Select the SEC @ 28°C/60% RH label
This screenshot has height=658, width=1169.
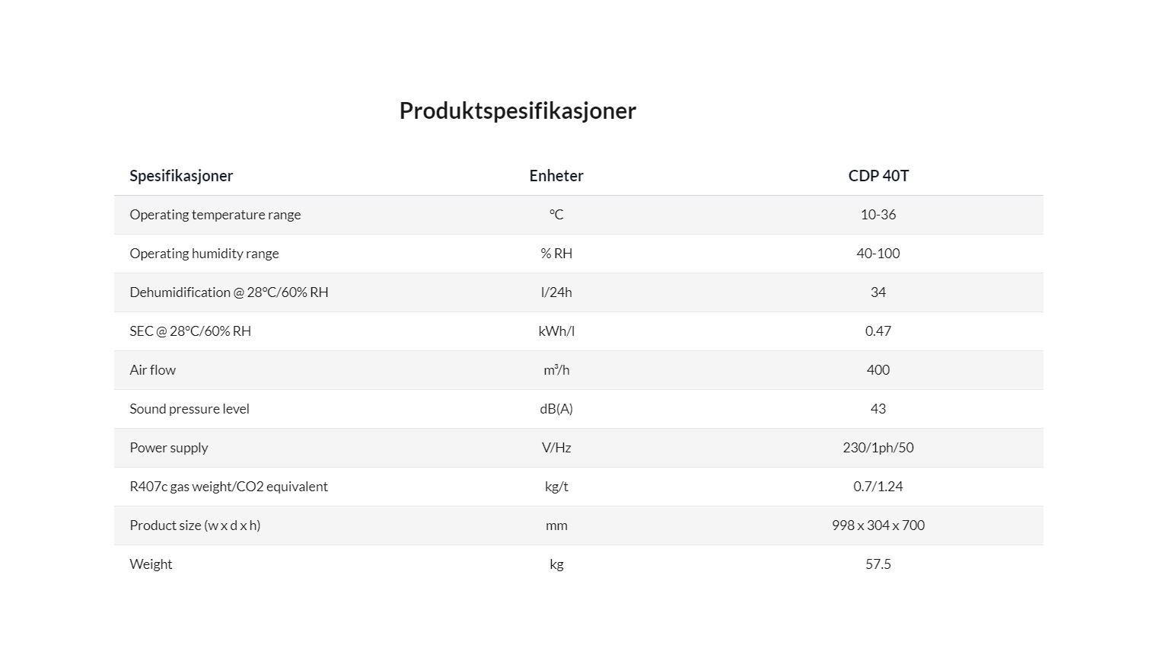(190, 331)
